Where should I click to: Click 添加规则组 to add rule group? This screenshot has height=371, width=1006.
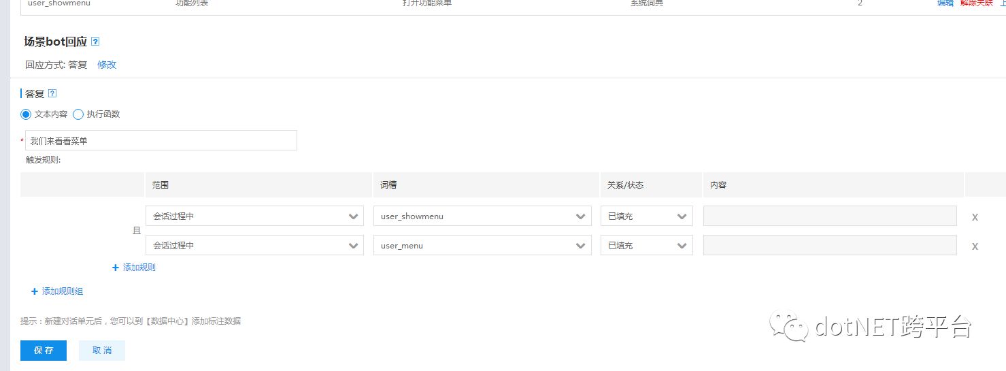pyautogui.click(x=57, y=291)
